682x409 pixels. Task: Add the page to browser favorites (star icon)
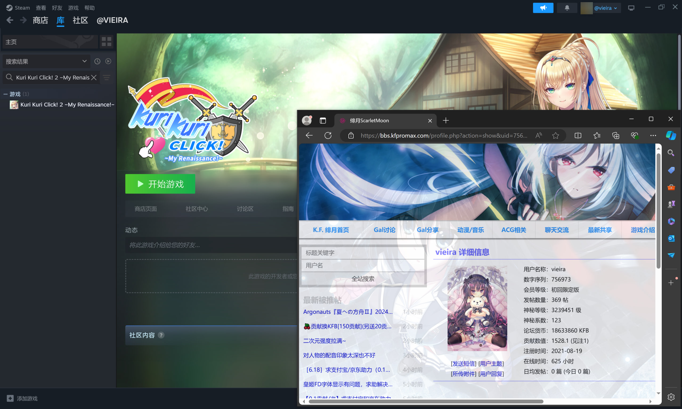tap(555, 135)
